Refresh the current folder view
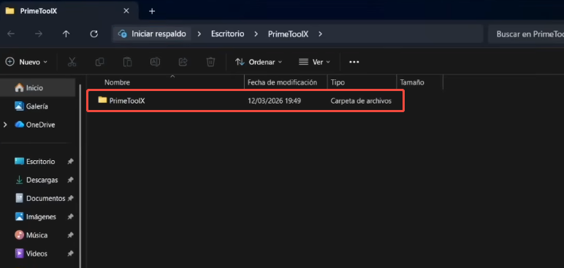Viewport: 564px width, 268px height. [94, 34]
